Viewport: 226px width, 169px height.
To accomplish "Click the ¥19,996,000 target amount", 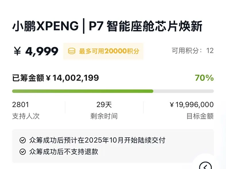I will point(192,105).
